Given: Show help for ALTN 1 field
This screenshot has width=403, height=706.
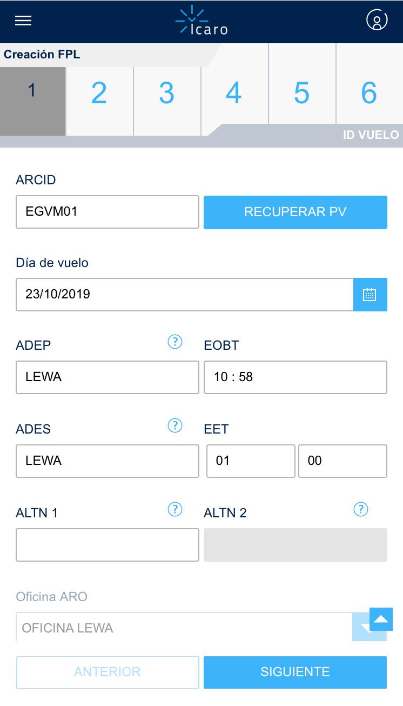Looking at the screenshot, I should click(x=175, y=509).
